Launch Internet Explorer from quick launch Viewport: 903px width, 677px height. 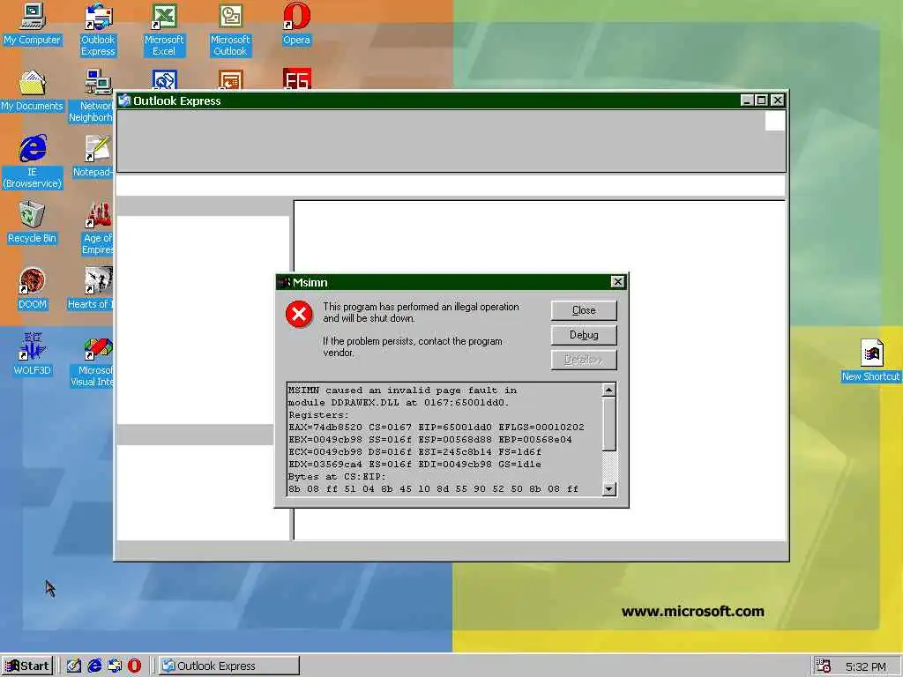coord(94,666)
